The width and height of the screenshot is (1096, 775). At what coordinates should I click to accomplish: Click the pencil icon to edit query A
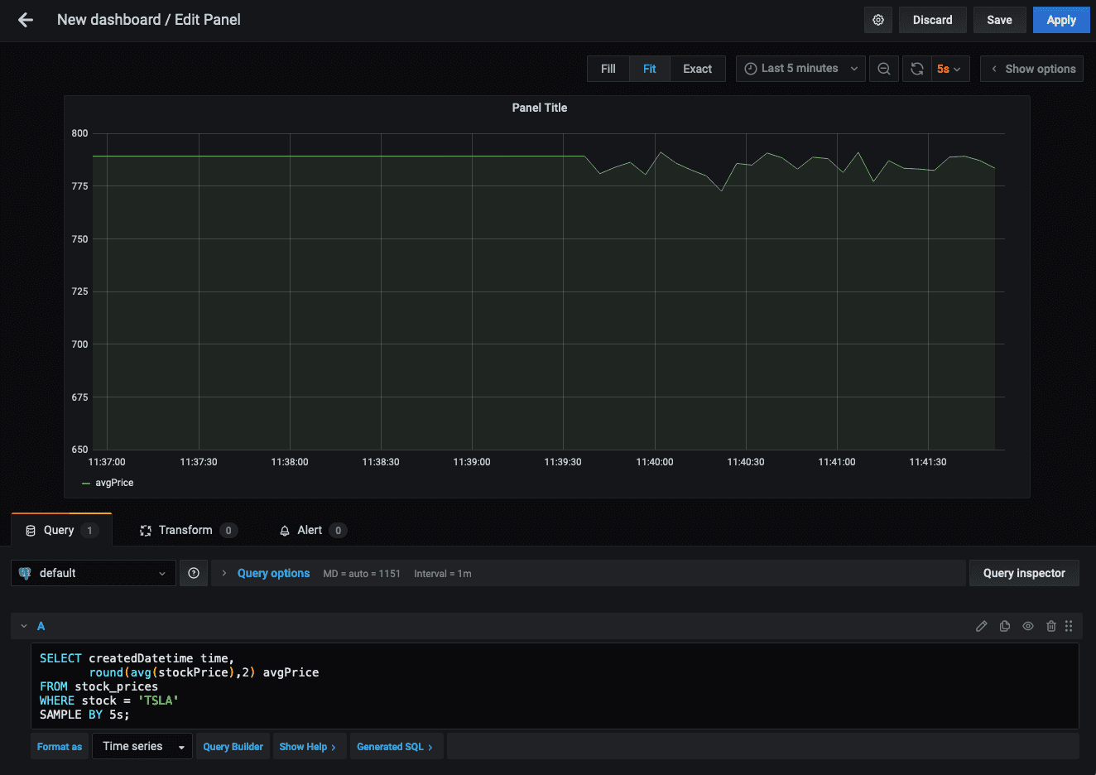982,626
